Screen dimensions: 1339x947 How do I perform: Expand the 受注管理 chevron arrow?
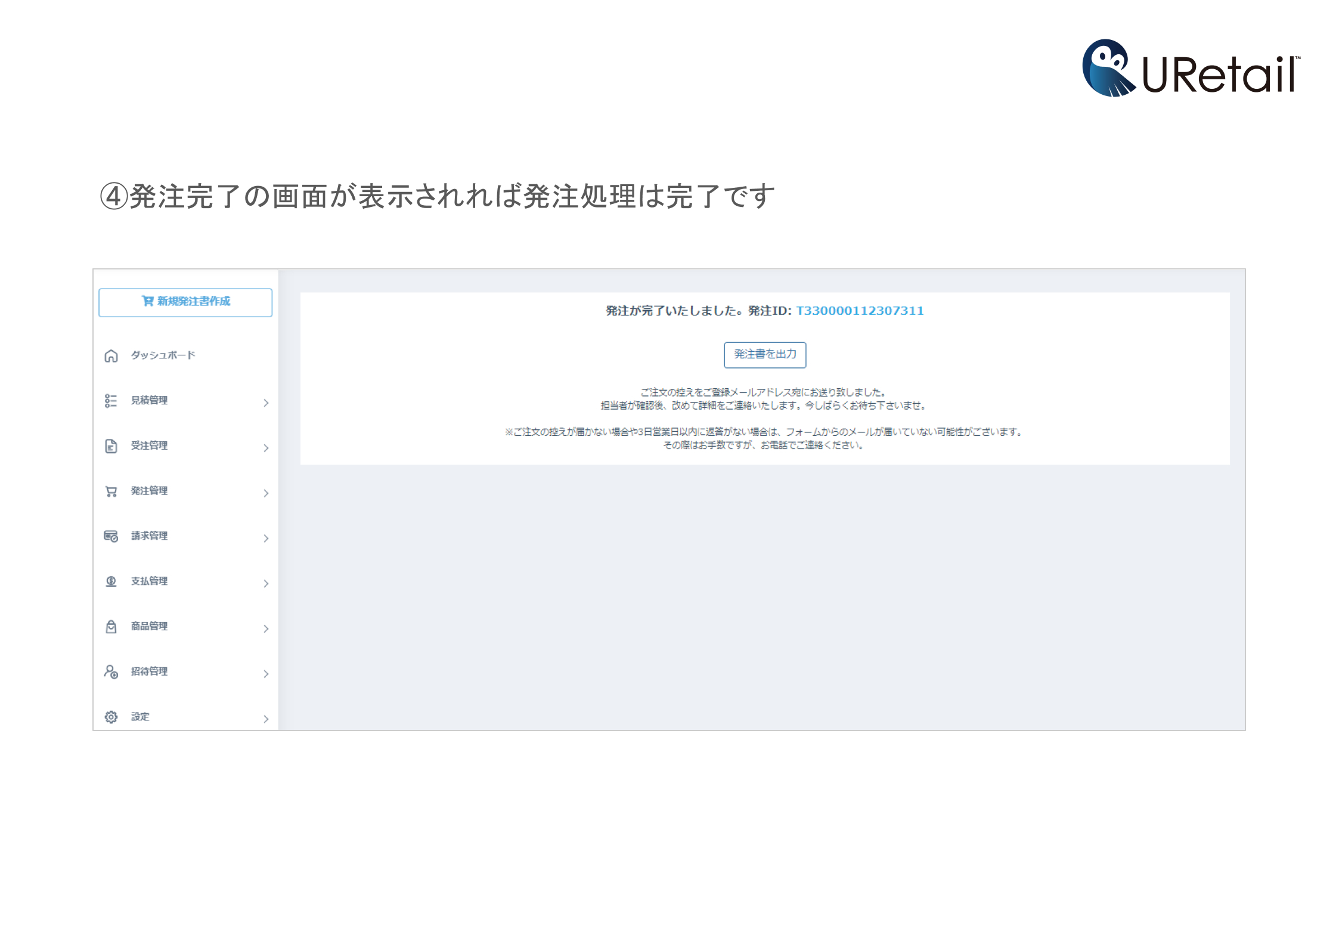266,448
